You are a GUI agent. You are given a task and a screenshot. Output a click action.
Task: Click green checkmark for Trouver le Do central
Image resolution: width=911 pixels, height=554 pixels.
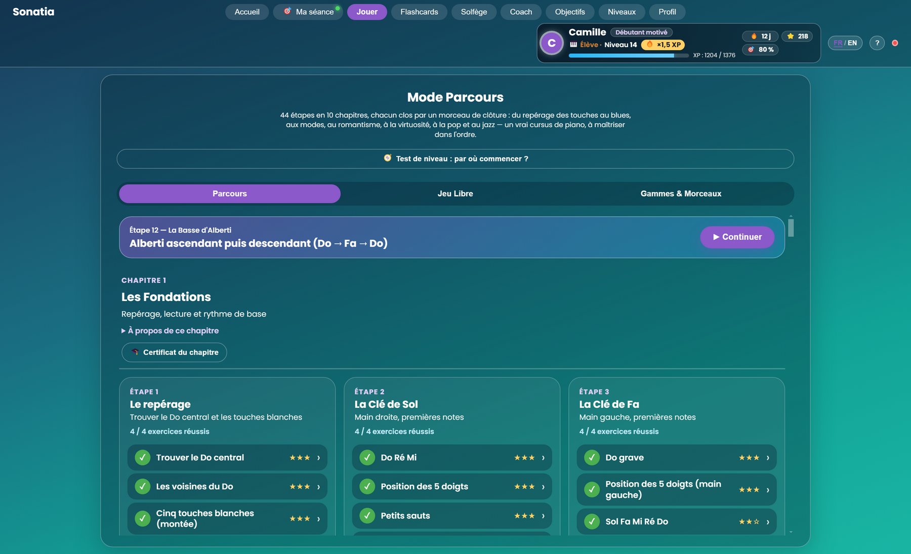coord(143,457)
